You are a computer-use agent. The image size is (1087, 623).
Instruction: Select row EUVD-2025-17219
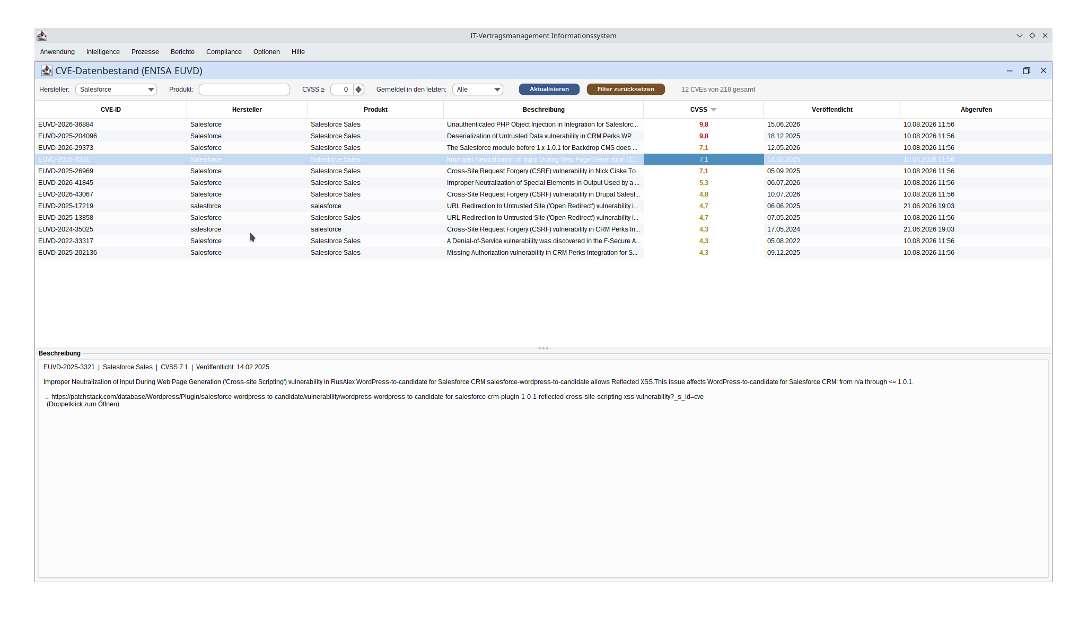(x=543, y=206)
